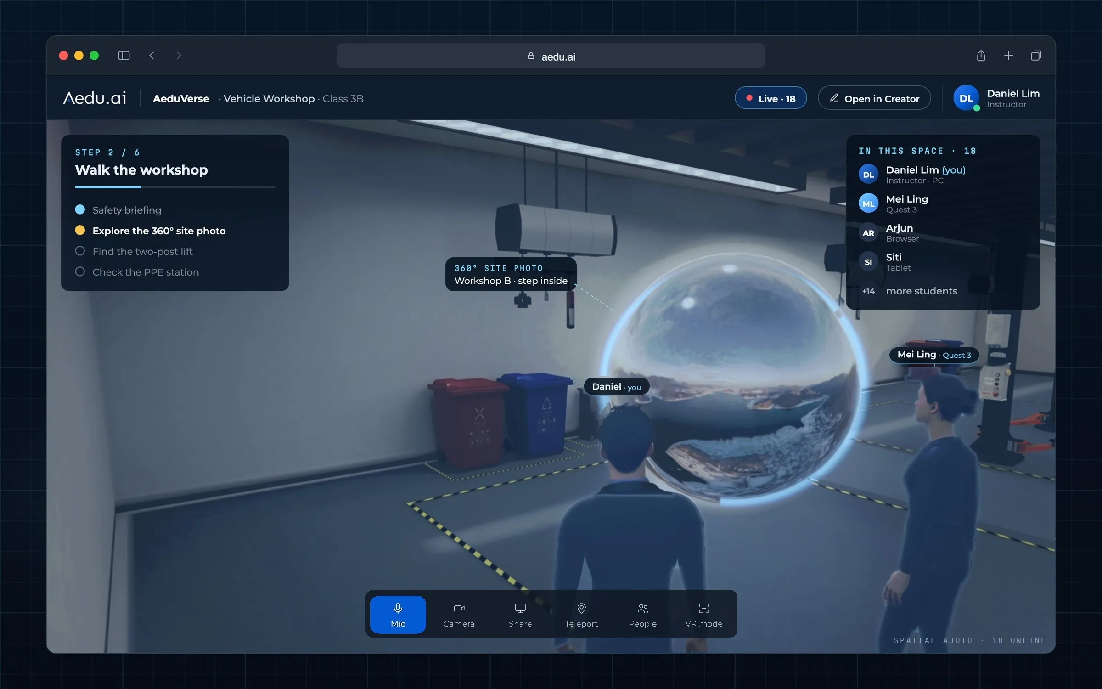The image size is (1102, 689).
Task: Open a new tab with the plus icon
Action: click(x=1008, y=56)
